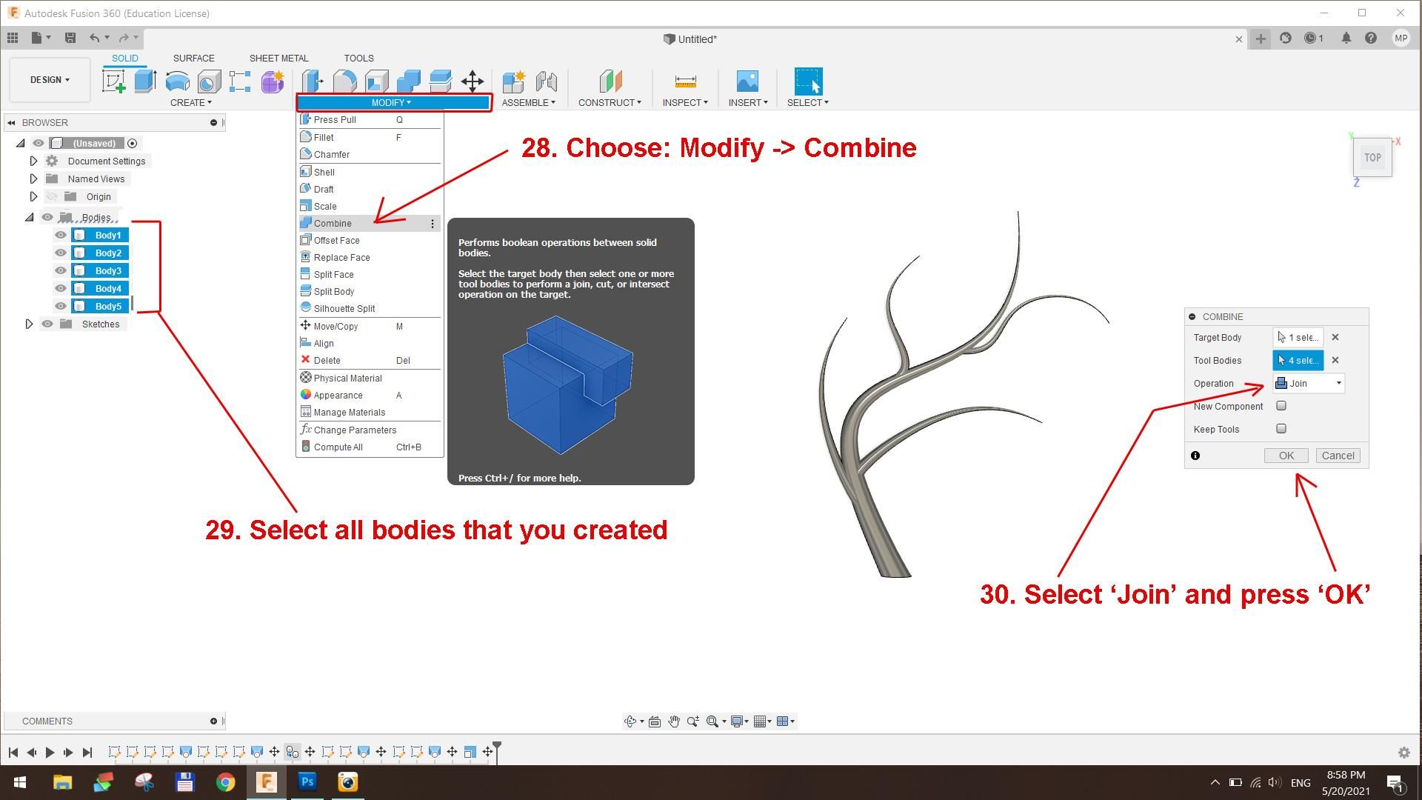Select the Extrude tool icon
This screenshot has width=1422, height=800.
tap(145, 81)
